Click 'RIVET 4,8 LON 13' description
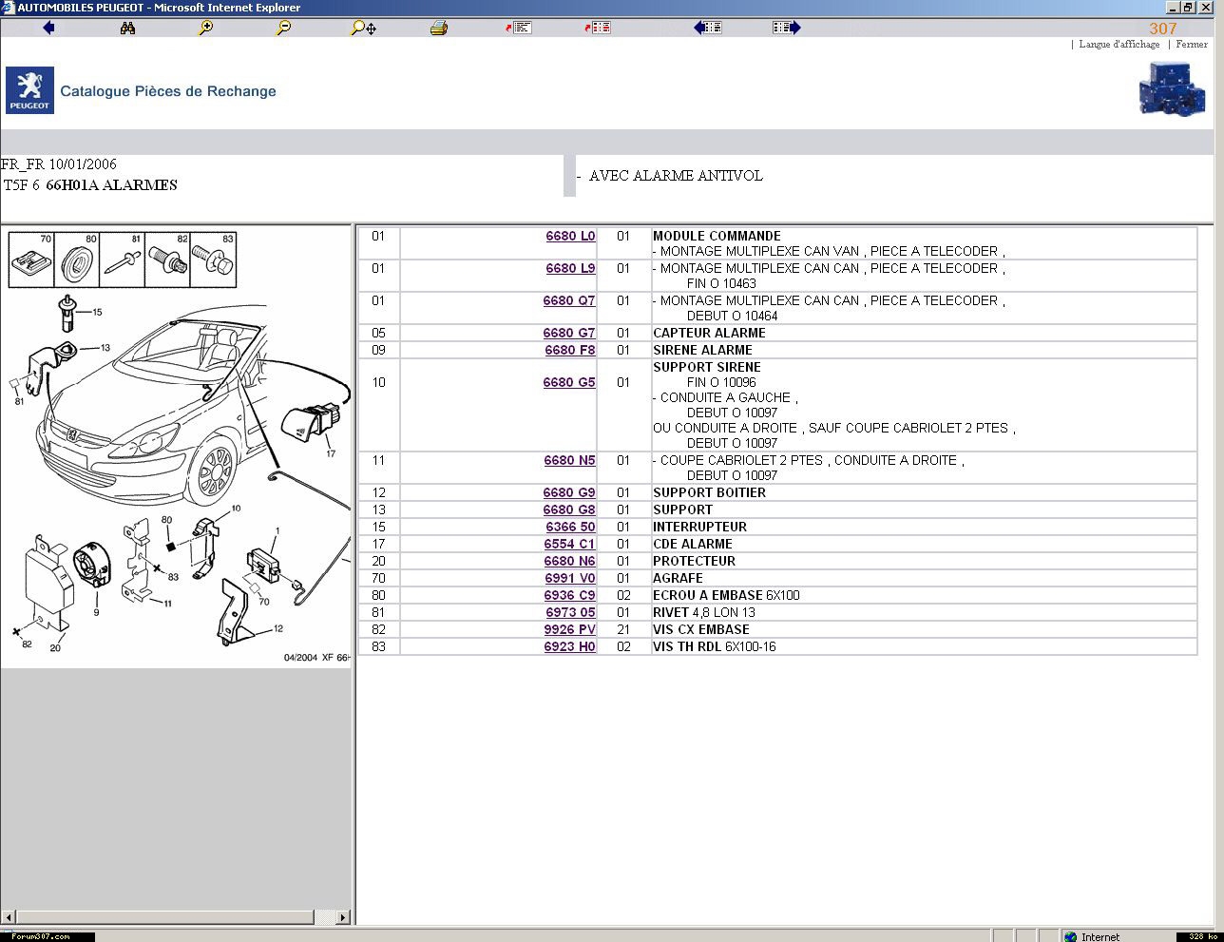1224x942 pixels. point(704,612)
